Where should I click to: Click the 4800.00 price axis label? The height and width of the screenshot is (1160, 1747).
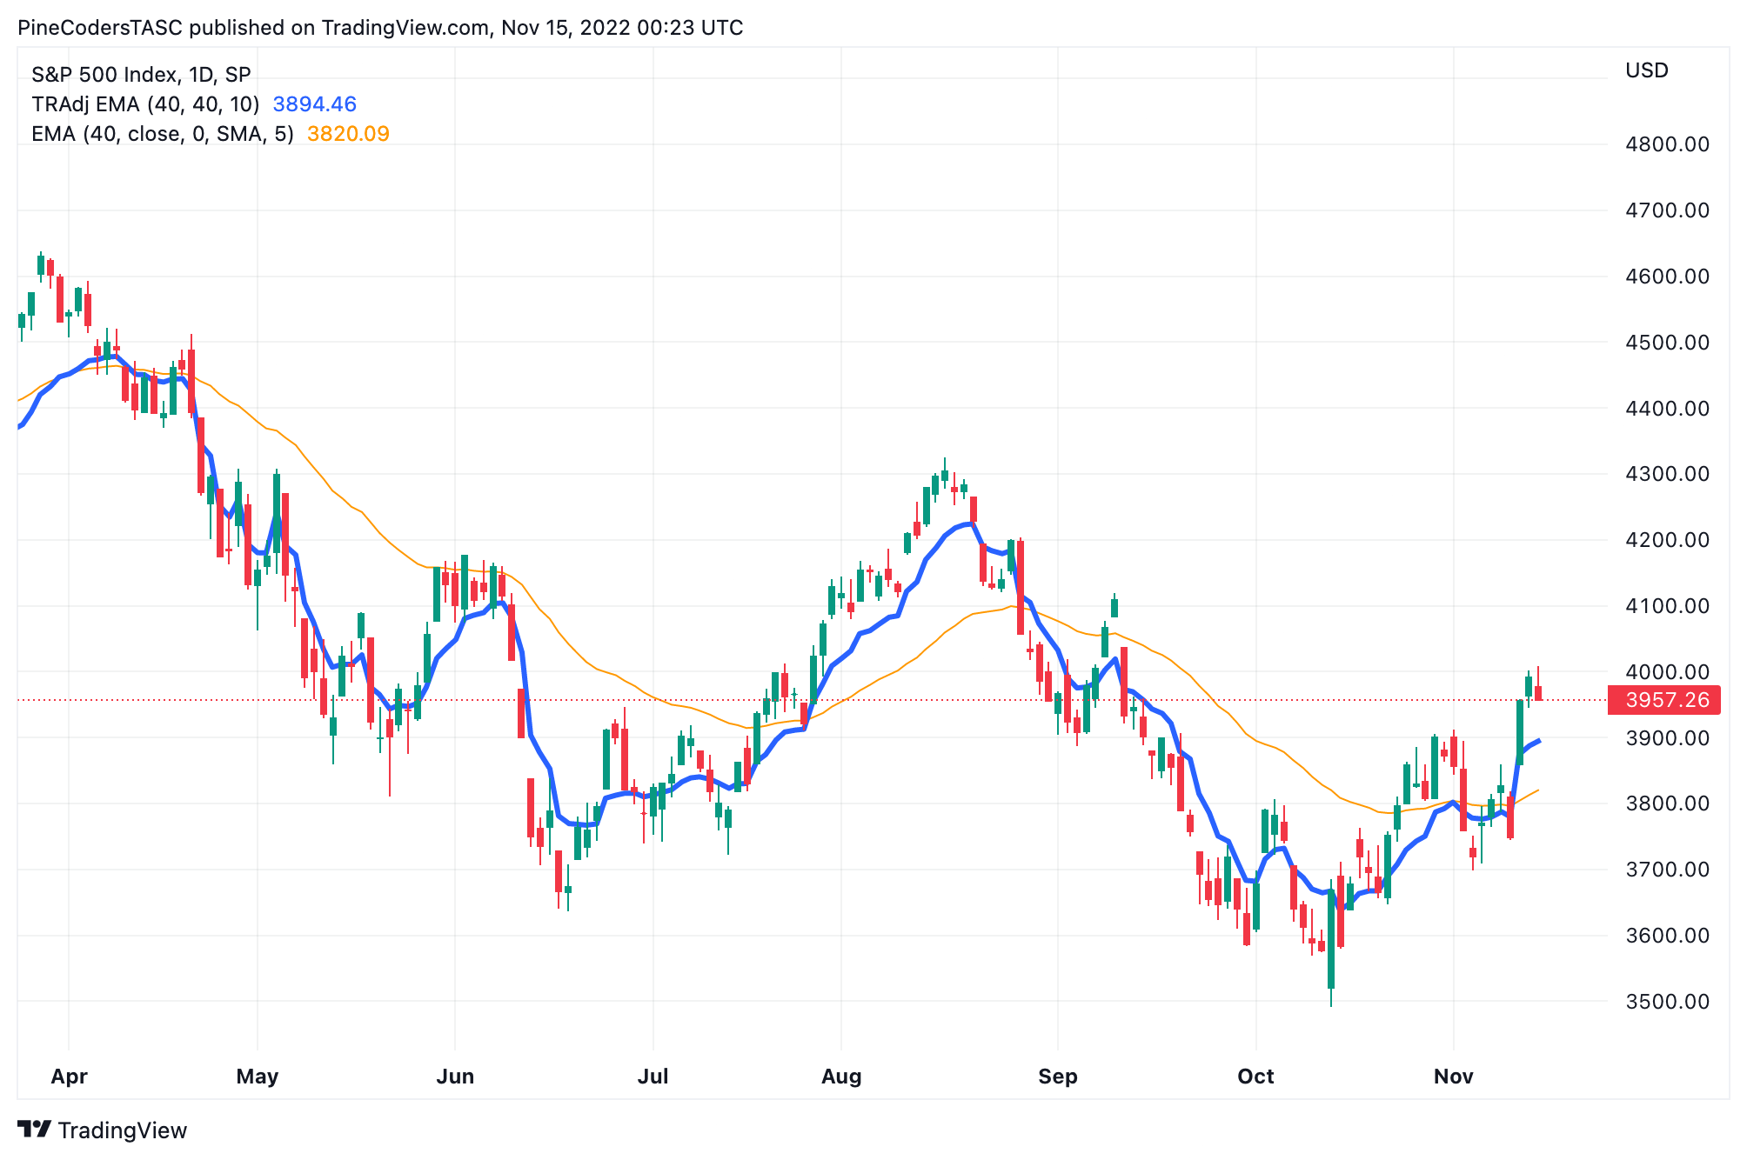(1667, 144)
